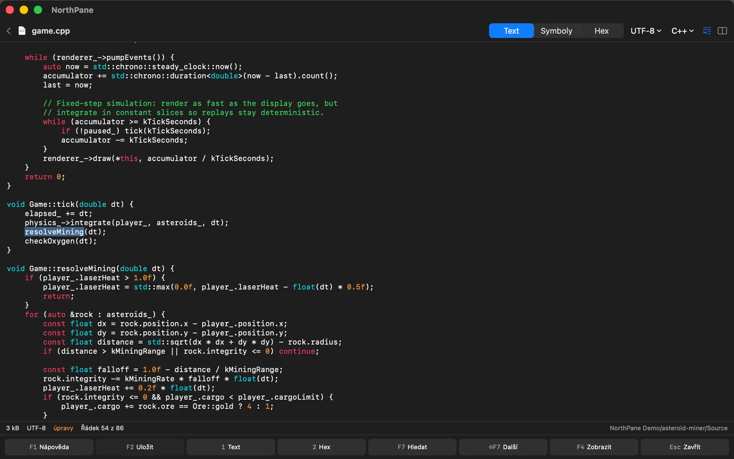This screenshot has height=459, width=734.
Task: Click UTF-8 in the status bar
Action: pyautogui.click(x=36, y=428)
